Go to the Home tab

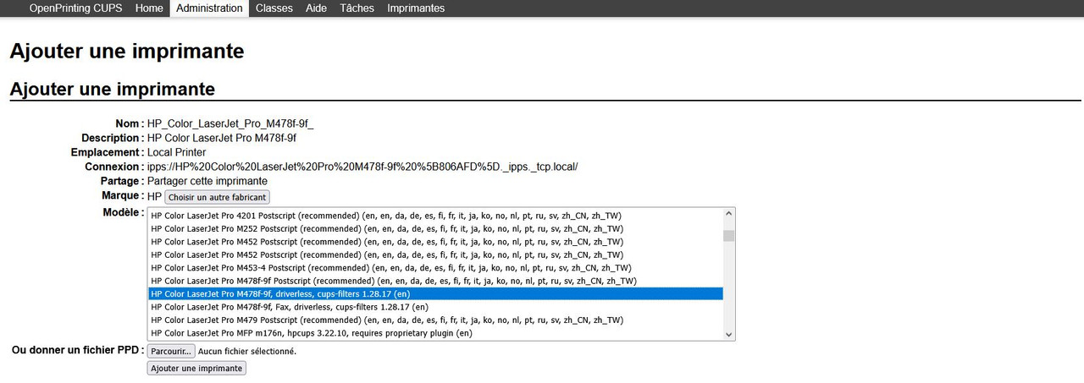coord(149,8)
